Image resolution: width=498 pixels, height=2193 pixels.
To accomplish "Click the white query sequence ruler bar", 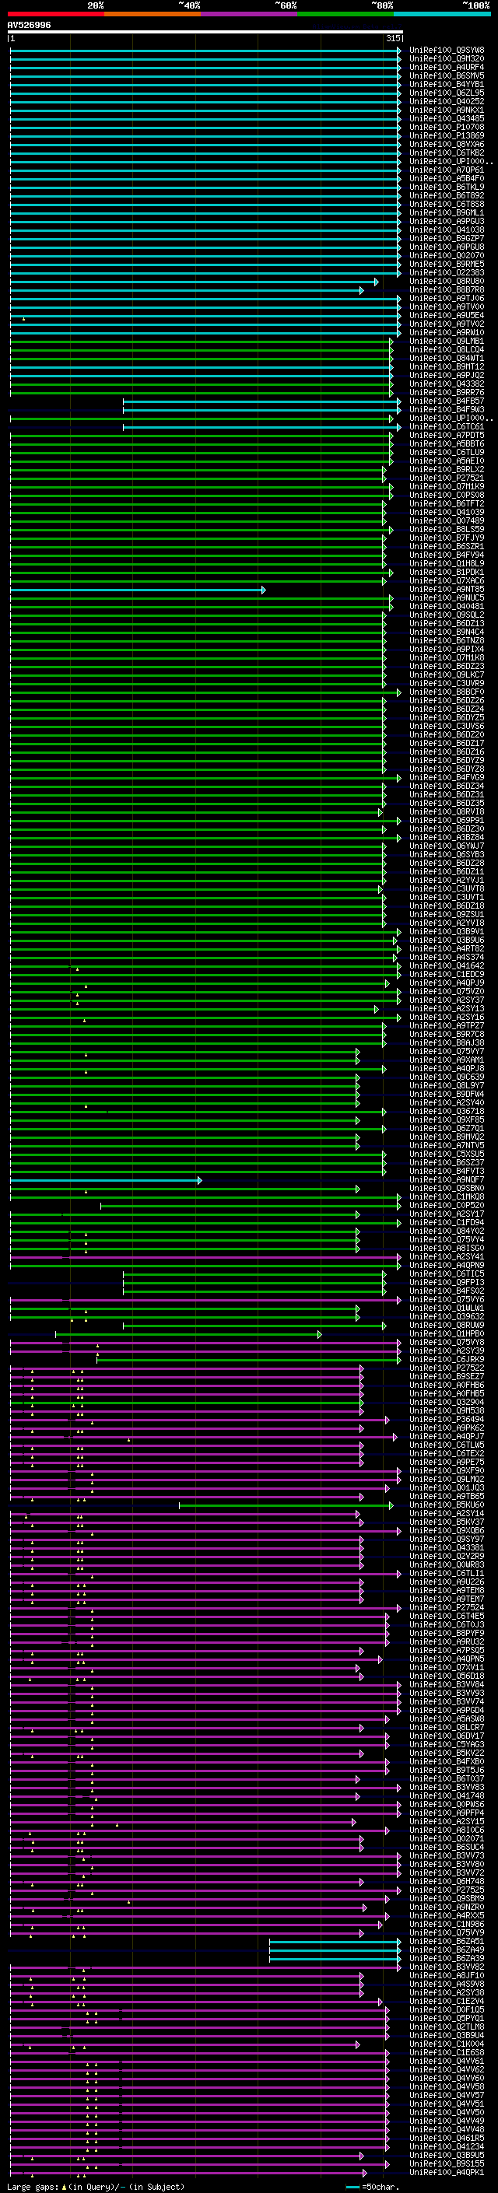I will pos(205,31).
